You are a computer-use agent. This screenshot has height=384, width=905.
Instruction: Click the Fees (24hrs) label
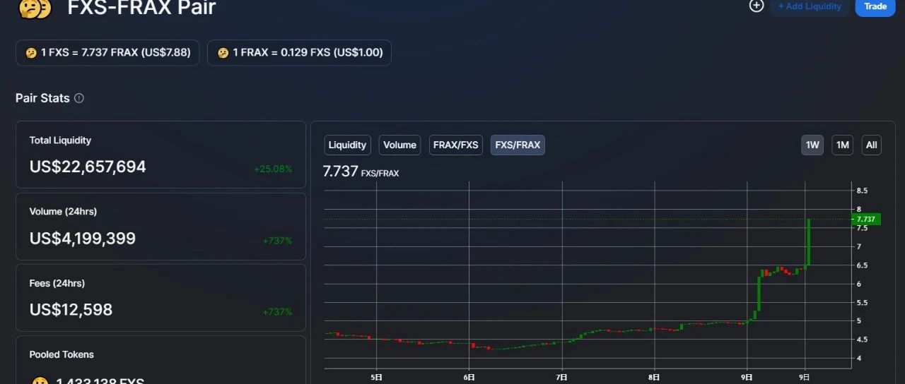pyautogui.click(x=57, y=283)
